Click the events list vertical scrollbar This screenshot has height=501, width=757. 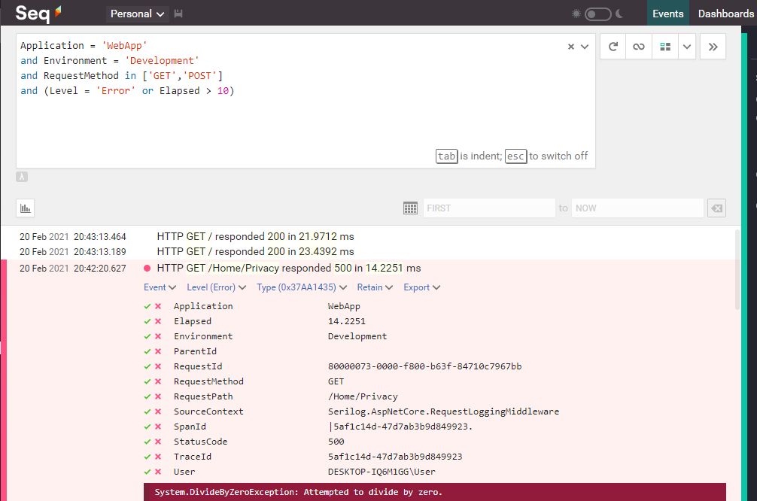[737, 270]
